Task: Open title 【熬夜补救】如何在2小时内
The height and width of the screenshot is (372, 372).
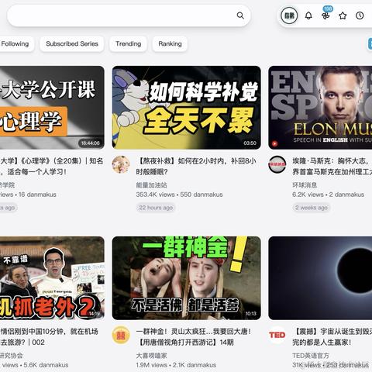Action: click(x=196, y=167)
